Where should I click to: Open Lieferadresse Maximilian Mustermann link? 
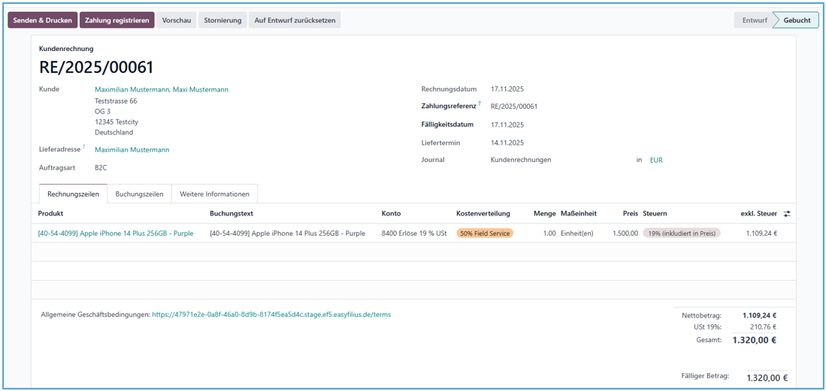[x=132, y=150]
